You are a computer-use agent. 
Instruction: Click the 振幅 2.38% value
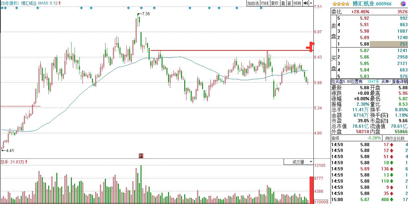point(362,104)
